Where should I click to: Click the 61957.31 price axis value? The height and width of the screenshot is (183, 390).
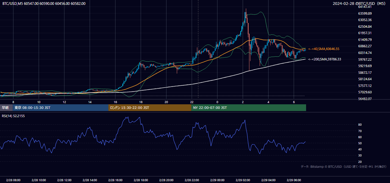tap(365, 33)
